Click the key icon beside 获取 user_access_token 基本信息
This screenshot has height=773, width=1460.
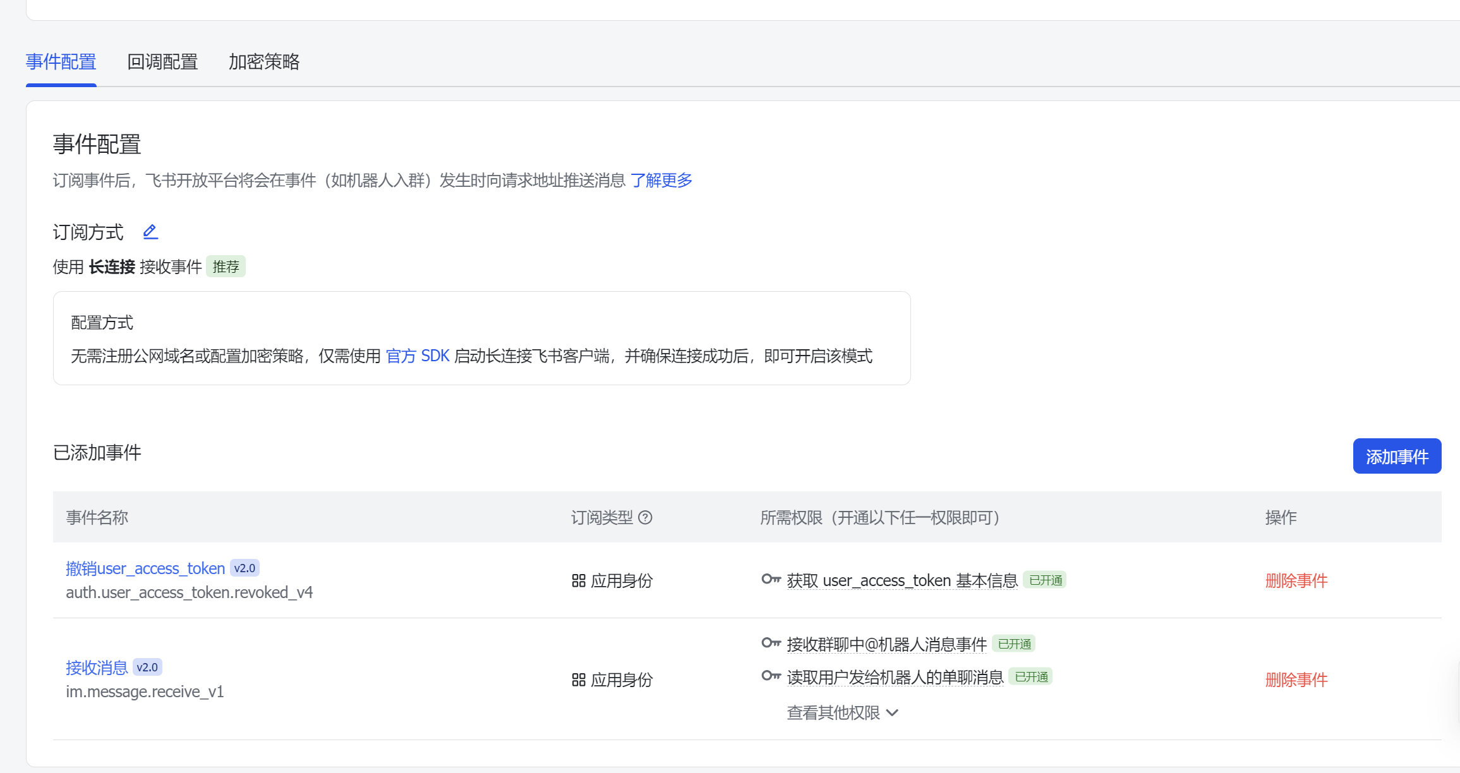pyautogui.click(x=771, y=579)
